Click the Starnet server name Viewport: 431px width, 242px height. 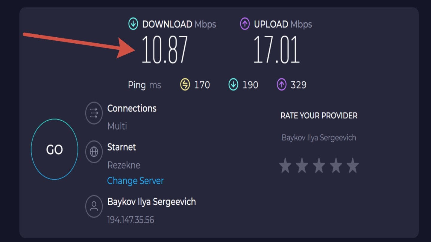click(x=122, y=147)
